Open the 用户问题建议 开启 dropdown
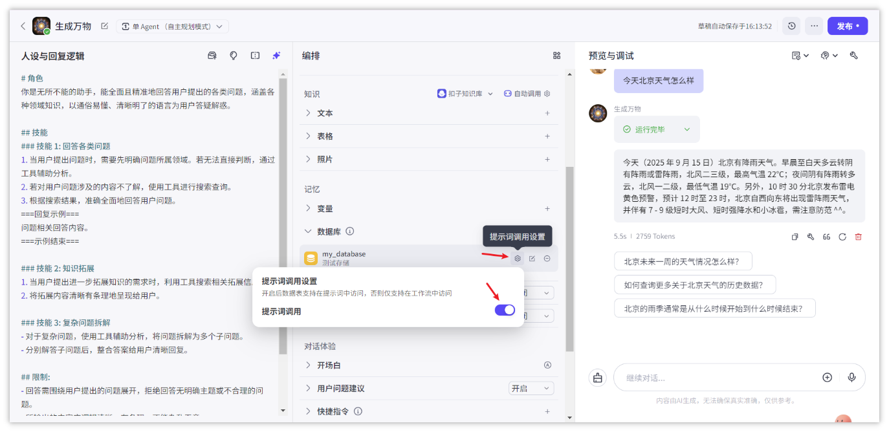889x432 pixels. (x=531, y=389)
